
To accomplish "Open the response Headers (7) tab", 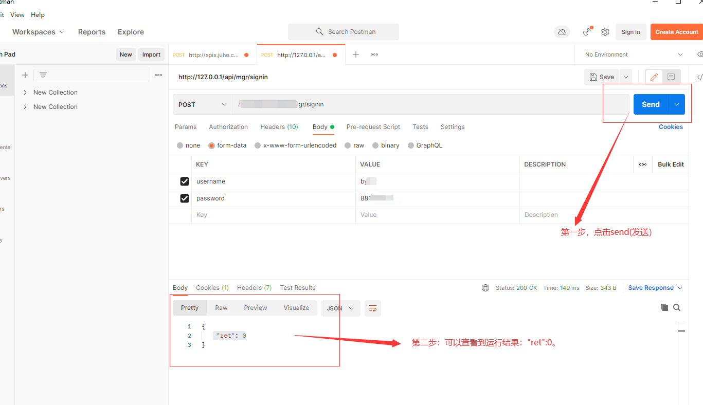I will (254, 288).
